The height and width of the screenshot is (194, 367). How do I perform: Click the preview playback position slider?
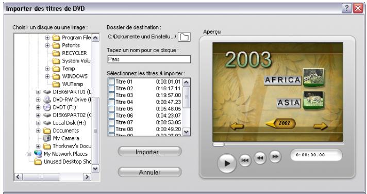click(x=218, y=144)
